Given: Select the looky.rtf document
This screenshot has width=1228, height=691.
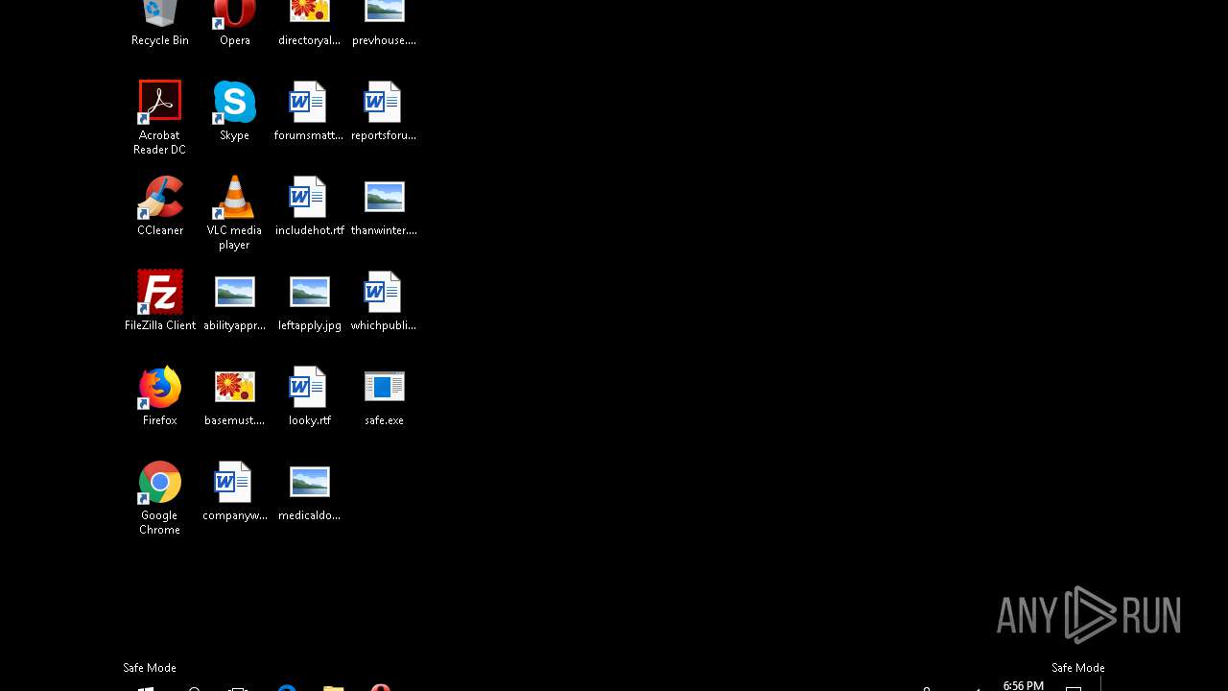Looking at the screenshot, I should click(x=309, y=395).
